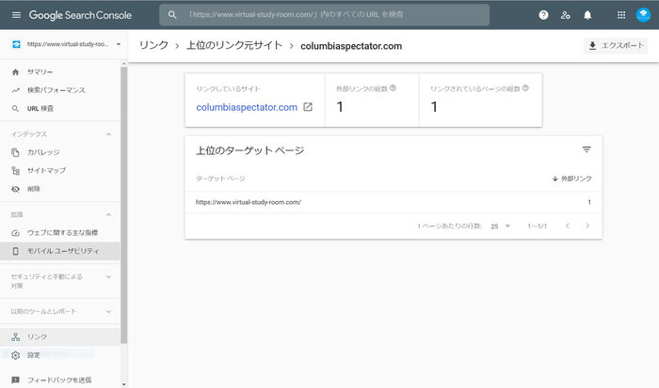Expand セキュリティと手動による対策 section
The image size is (659, 388).
pyautogui.click(x=108, y=277)
